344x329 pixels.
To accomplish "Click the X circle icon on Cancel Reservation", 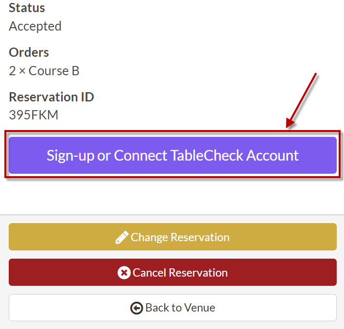I will point(124,273).
